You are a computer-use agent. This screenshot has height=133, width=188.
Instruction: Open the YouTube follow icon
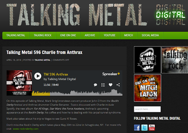click(152, 128)
